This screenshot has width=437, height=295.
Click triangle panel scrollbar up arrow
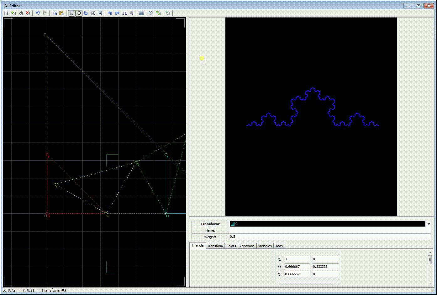pyautogui.click(x=430, y=252)
